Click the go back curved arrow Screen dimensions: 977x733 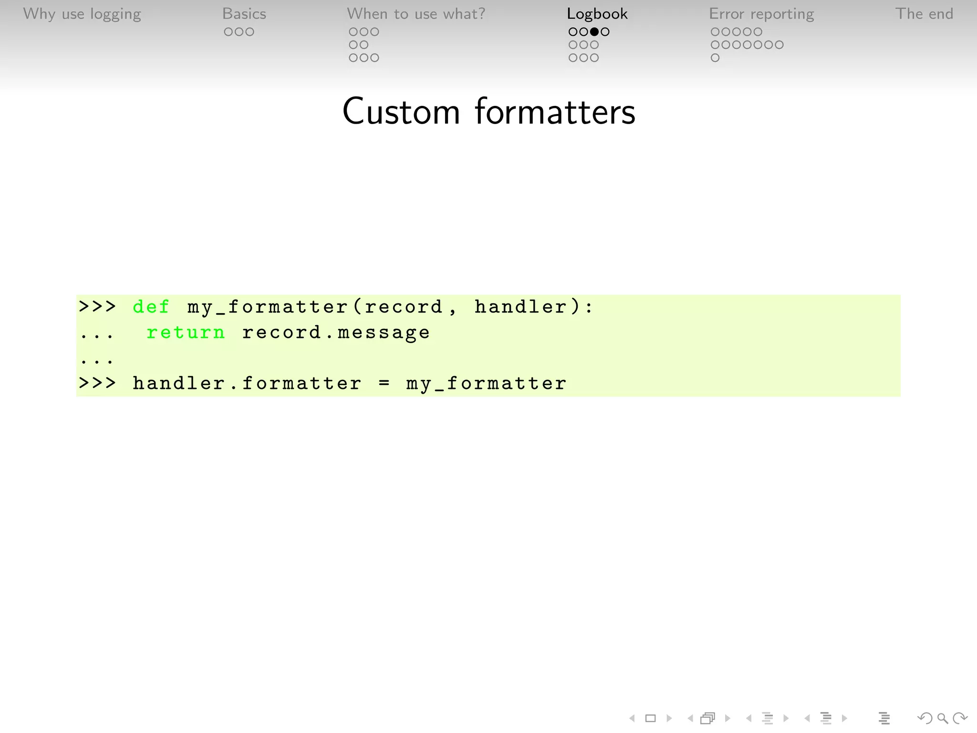click(x=925, y=718)
